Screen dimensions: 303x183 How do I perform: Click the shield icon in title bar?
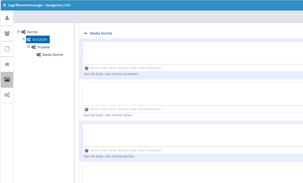tap(5, 5)
